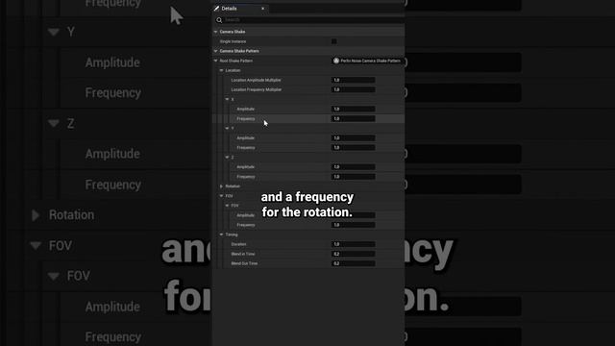Screen dimensions: 615x346
Task: Click the pencil icon on the Details tab
Action: (216, 9)
